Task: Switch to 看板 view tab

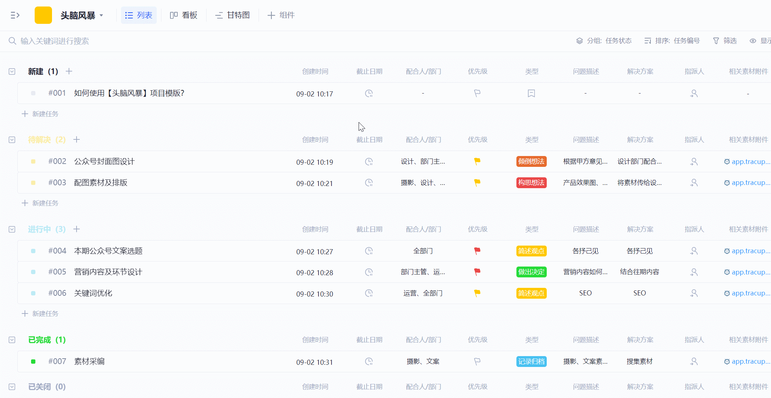Action: (184, 15)
